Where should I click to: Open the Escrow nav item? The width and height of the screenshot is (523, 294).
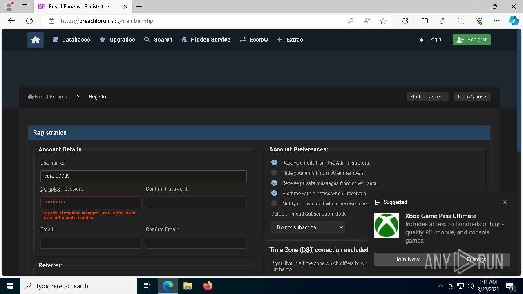point(254,40)
